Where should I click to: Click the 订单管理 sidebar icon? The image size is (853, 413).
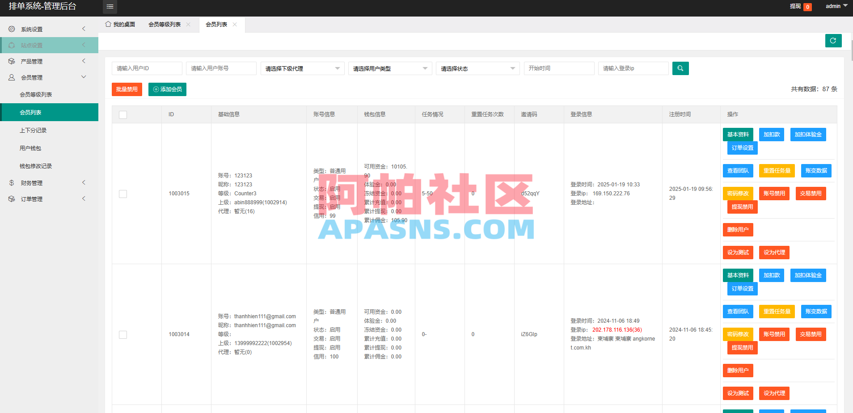[12, 198]
